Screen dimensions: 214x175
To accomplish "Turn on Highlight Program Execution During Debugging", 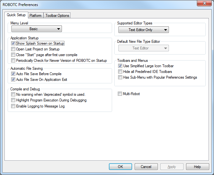I will (x=13, y=100).
